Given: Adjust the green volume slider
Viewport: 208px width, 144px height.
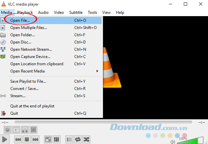Looking at the screenshot, I should click(190, 140).
